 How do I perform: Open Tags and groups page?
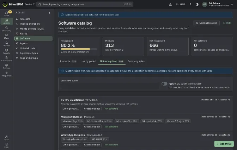pos(34,58)
